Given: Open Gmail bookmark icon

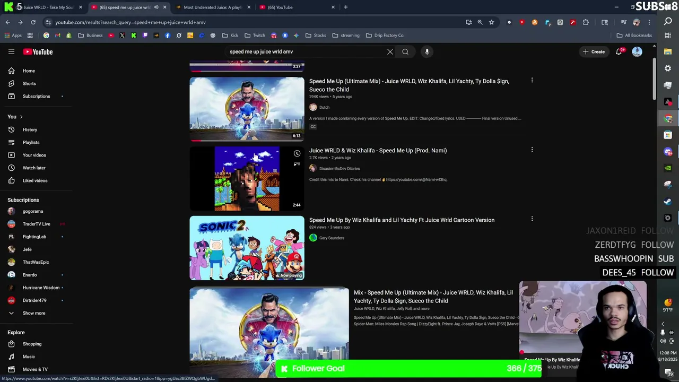Looking at the screenshot, I should 57,36.
